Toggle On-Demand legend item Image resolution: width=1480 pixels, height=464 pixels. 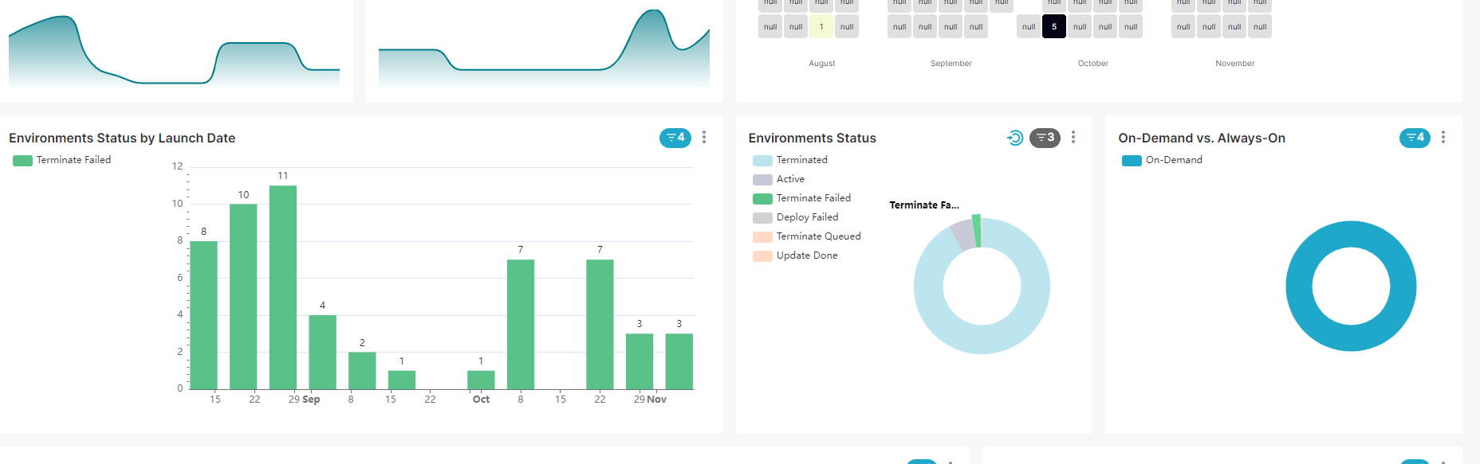click(x=1173, y=160)
